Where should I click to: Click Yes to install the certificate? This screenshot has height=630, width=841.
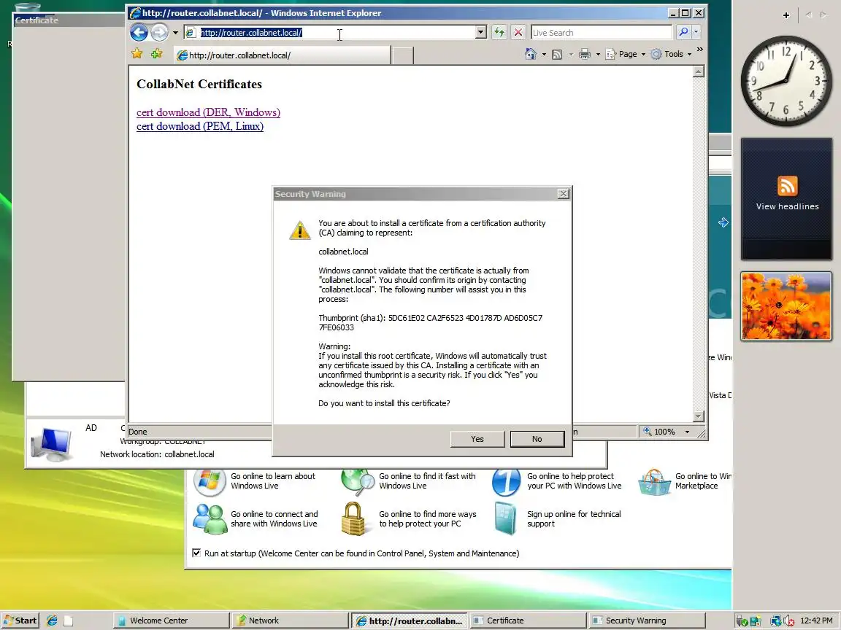point(477,439)
